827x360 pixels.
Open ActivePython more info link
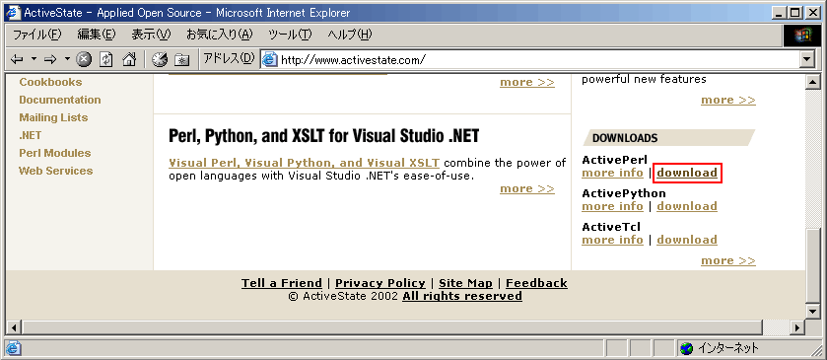pos(612,206)
